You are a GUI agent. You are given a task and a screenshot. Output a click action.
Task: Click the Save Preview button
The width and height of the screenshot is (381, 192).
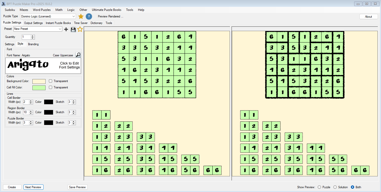click(x=77, y=187)
